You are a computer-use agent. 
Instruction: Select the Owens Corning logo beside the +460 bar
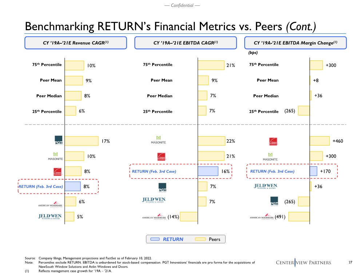(273, 141)
